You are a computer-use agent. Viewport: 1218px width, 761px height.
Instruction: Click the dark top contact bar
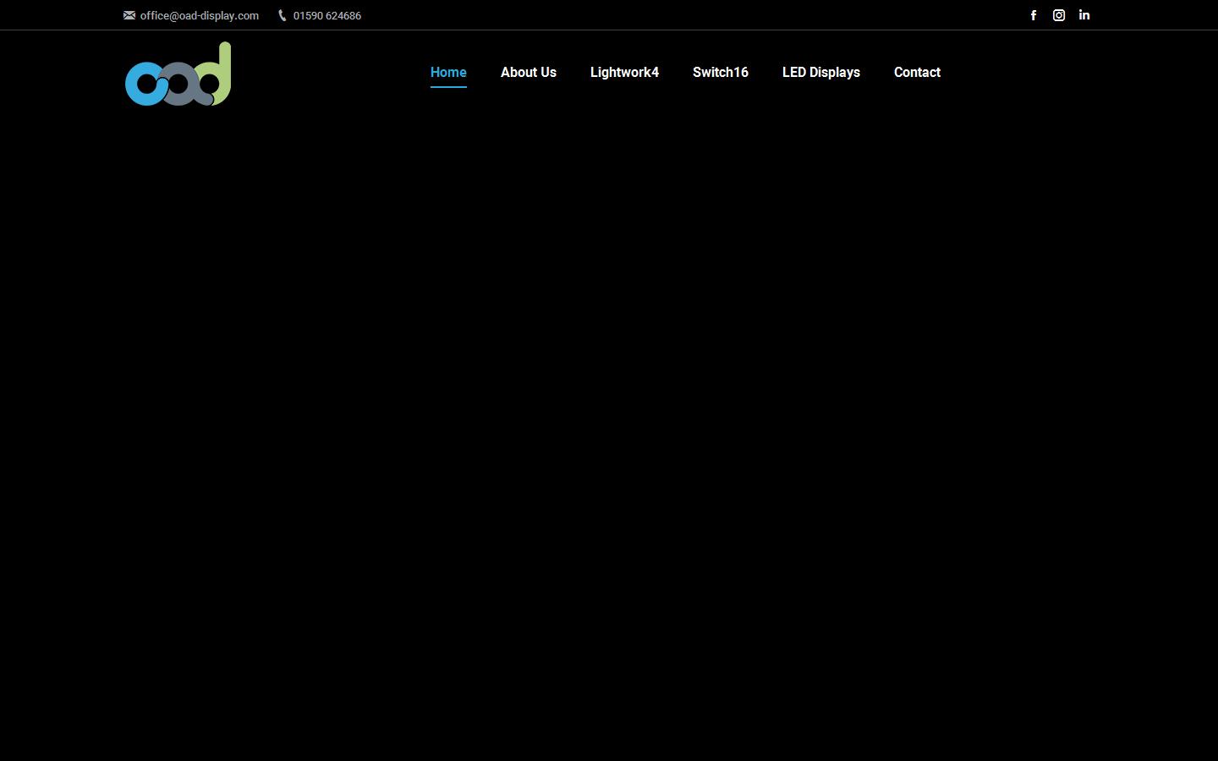point(609,14)
